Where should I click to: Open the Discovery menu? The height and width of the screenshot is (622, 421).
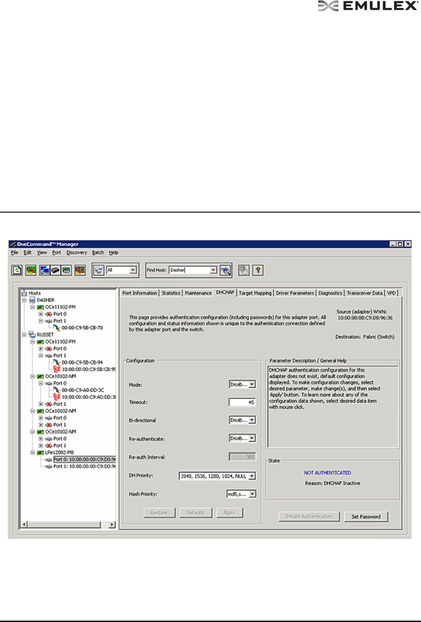(x=77, y=252)
